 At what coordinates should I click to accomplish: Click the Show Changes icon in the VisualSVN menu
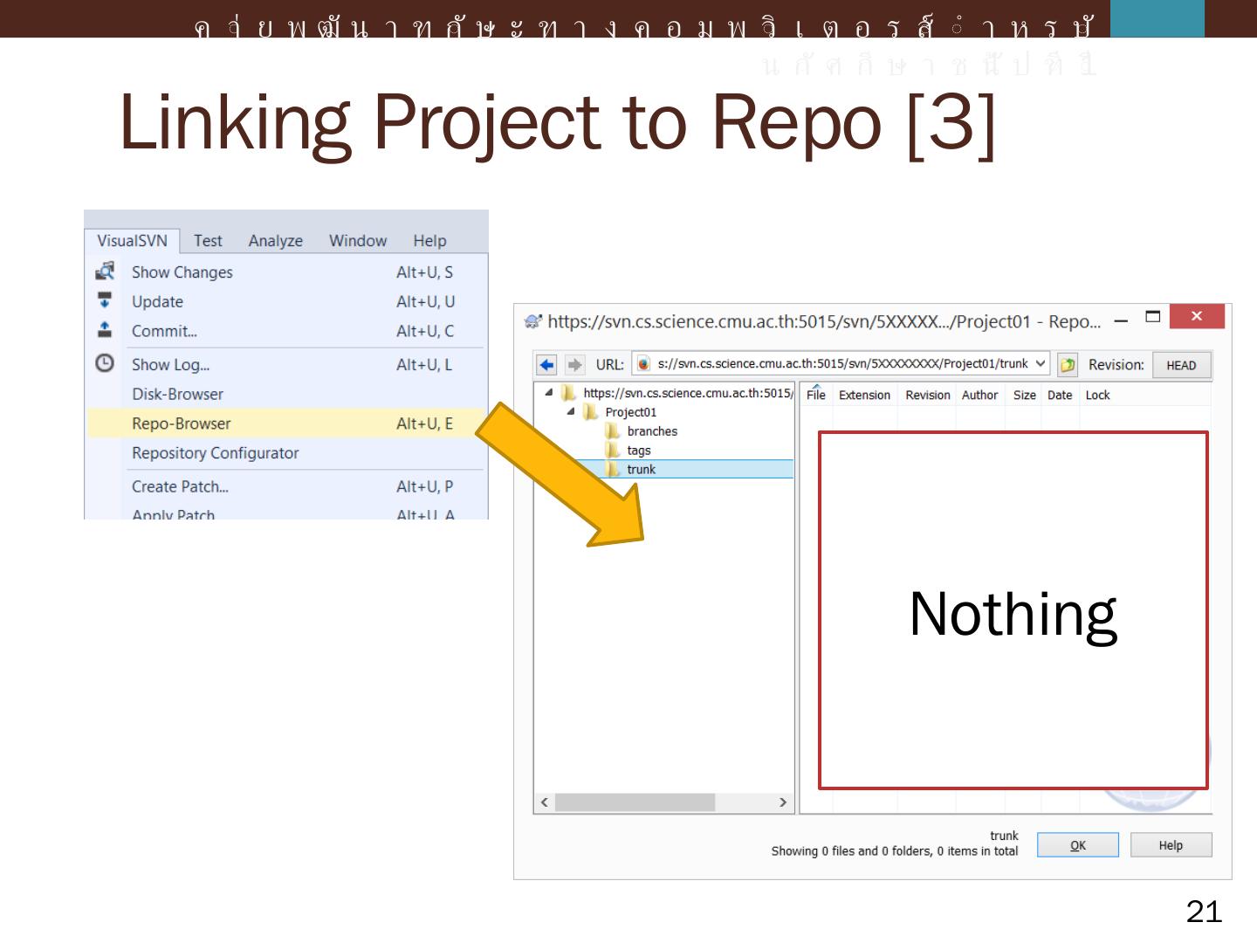click(x=105, y=272)
